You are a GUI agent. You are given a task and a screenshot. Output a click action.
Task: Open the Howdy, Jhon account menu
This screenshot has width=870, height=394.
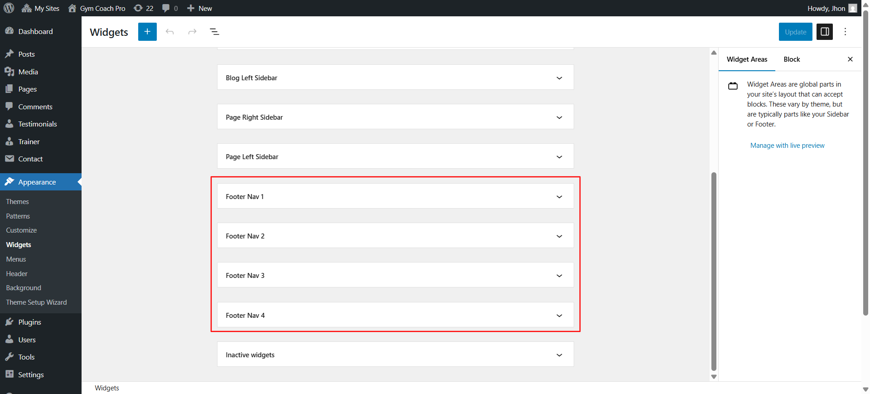(x=832, y=8)
